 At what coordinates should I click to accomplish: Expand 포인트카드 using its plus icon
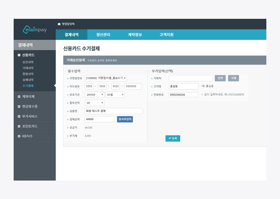click(19, 126)
